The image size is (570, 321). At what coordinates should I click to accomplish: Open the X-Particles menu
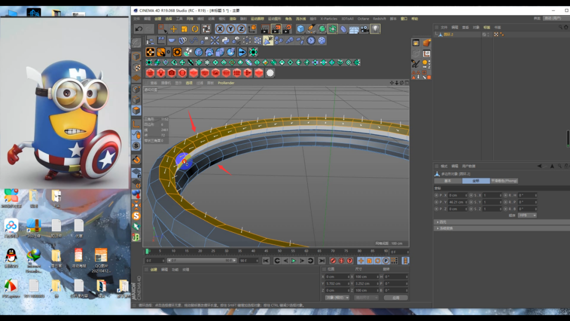coord(329,18)
